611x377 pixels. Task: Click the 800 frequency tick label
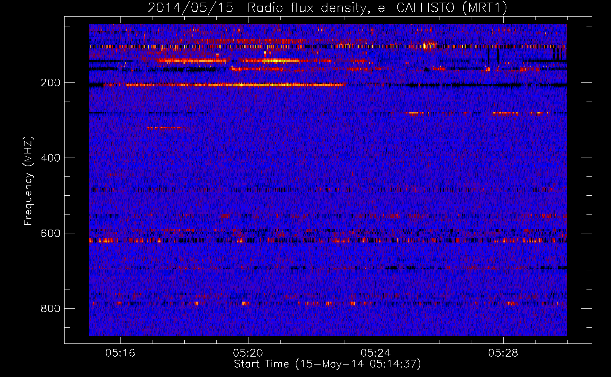[x=51, y=309]
